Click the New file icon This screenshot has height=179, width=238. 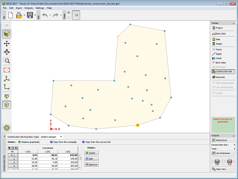11,16
